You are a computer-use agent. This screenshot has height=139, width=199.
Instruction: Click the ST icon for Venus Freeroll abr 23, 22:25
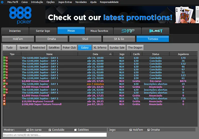5,87
